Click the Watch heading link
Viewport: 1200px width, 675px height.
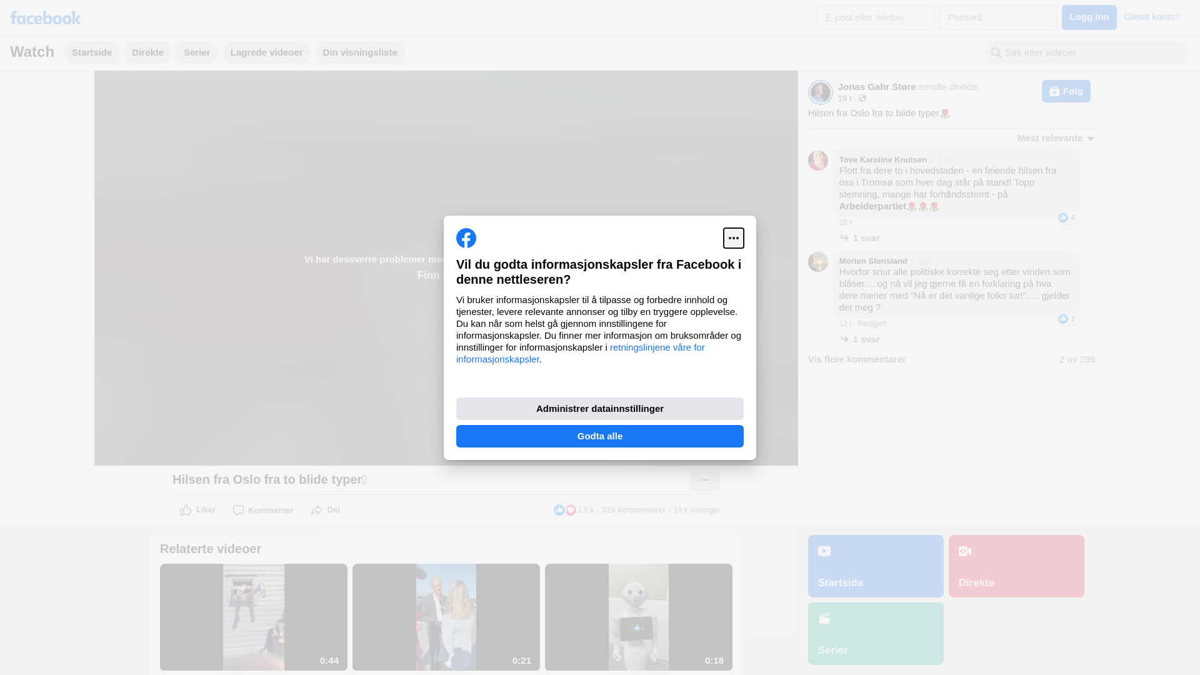coord(32,52)
